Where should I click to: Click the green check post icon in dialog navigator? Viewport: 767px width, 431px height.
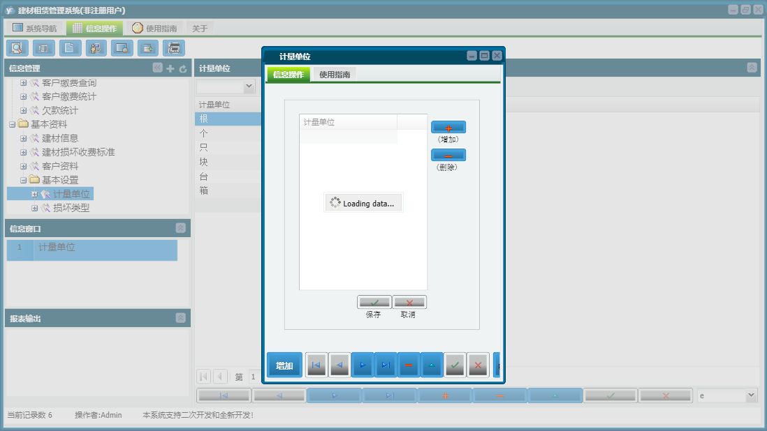coord(455,365)
